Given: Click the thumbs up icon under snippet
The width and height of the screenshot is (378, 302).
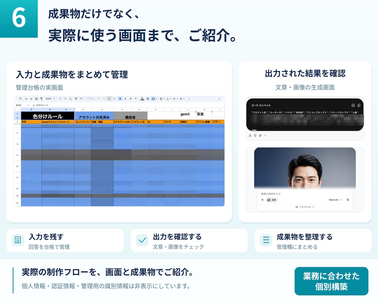Looking at the screenshot, I should coord(250,135).
